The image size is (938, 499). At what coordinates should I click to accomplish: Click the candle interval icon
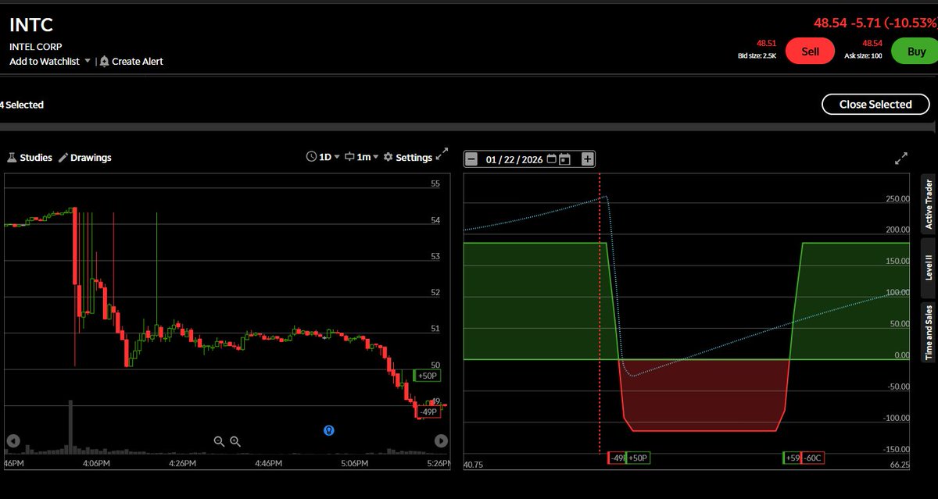point(349,157)
